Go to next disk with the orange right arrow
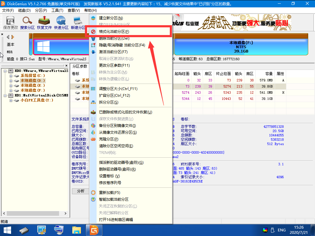 point(13,37)
